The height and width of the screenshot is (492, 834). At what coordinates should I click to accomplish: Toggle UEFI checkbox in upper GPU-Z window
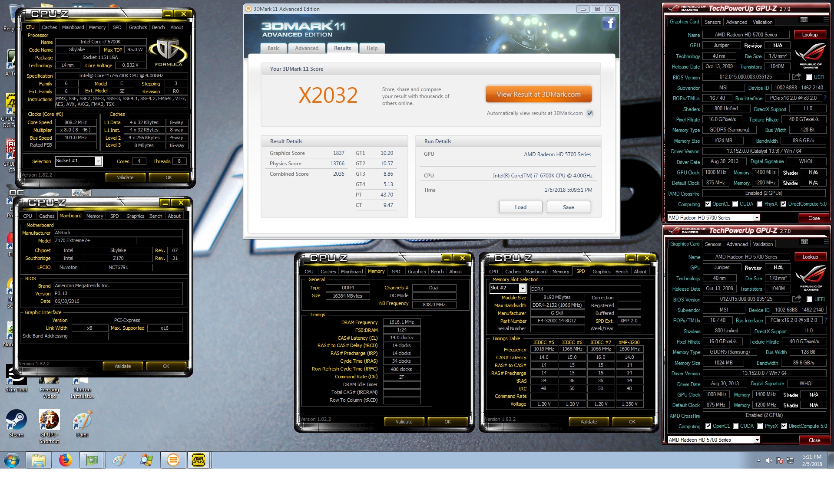[809, 77]
